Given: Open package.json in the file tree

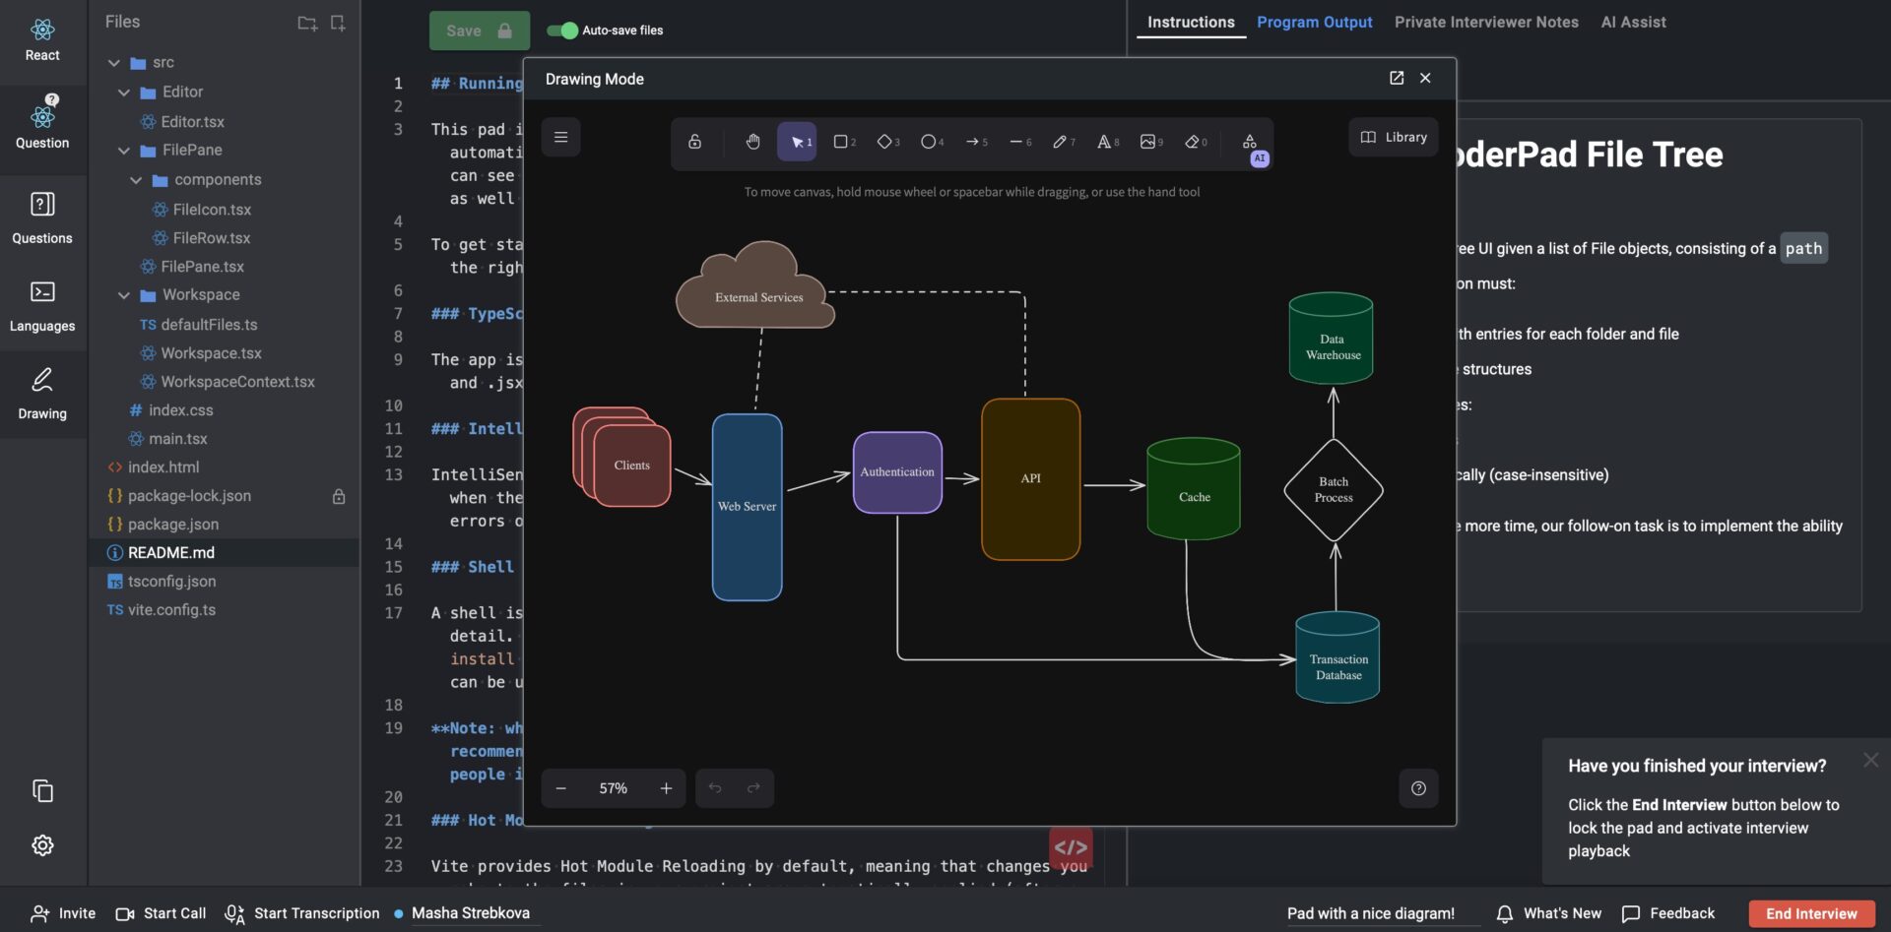Looking at the screenshot, I should (173, 525).
